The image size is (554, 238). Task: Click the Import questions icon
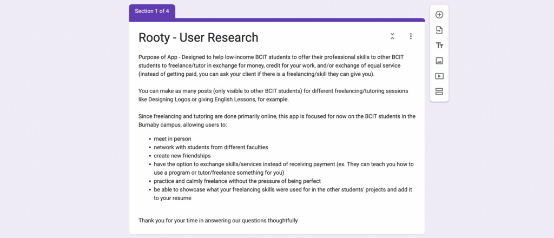439,30
